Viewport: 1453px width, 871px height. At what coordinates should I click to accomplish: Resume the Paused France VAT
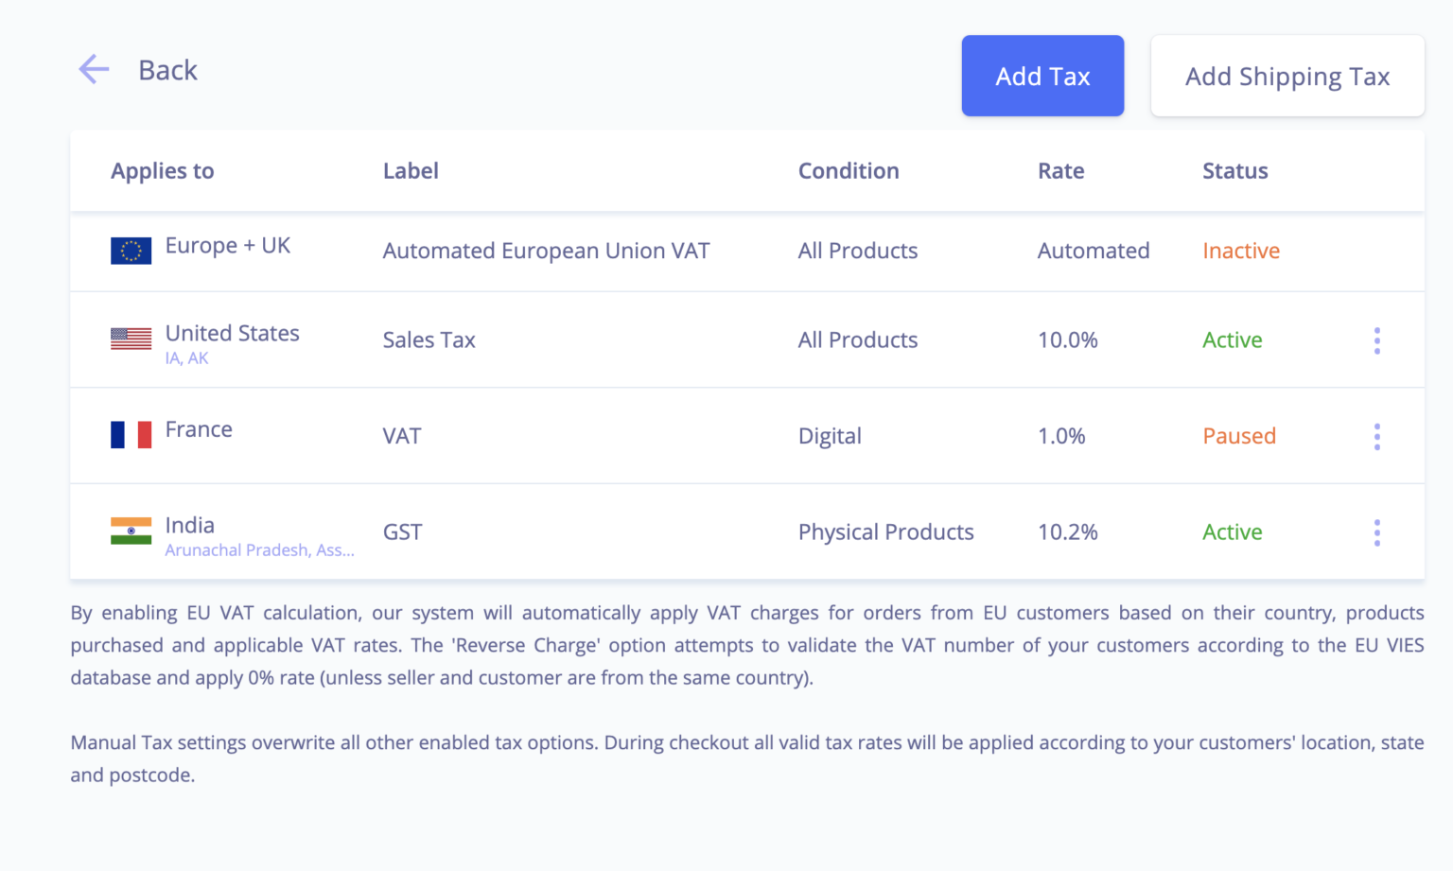1239,436
